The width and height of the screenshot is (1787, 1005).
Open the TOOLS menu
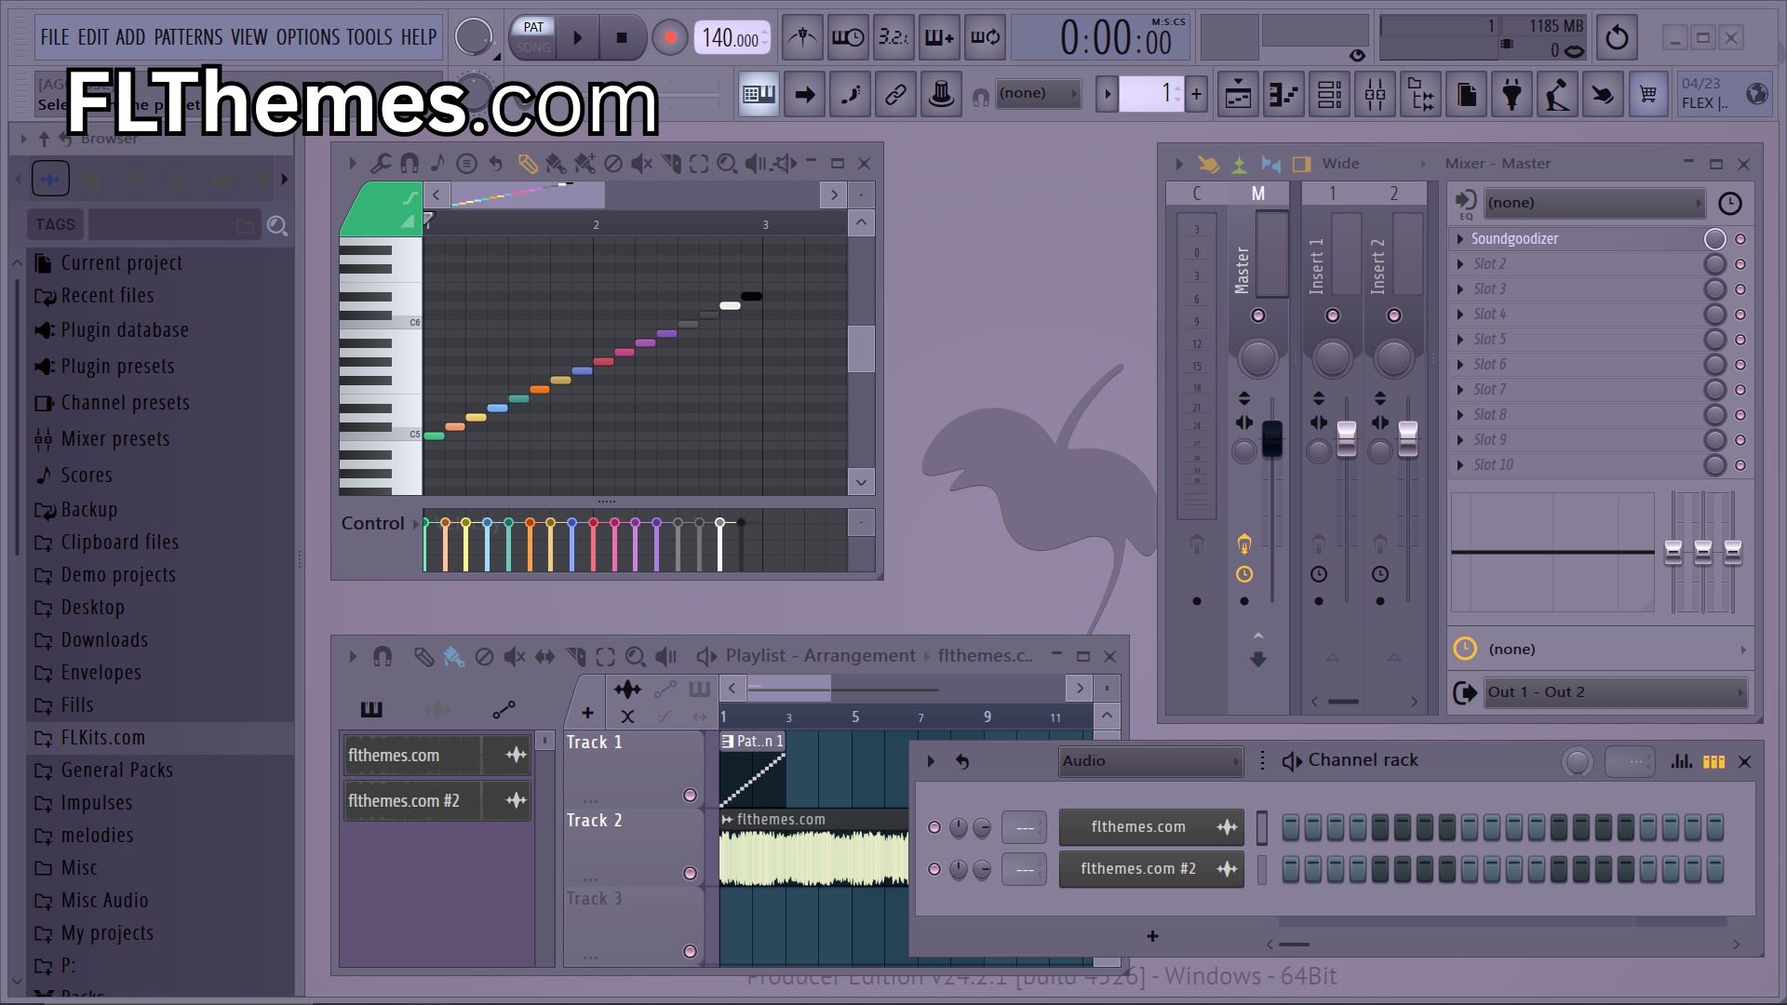[369, 37]
